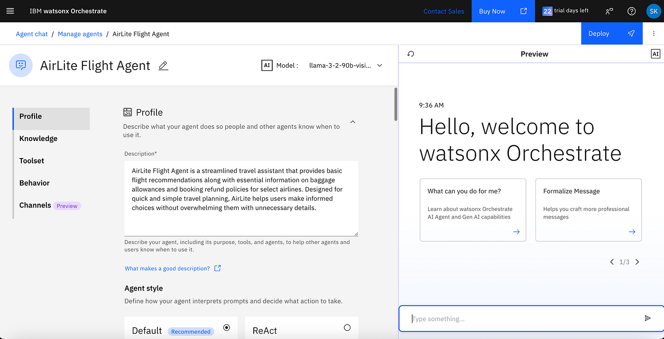
Task: Click the Description text area
Action: tap(241, 198)
